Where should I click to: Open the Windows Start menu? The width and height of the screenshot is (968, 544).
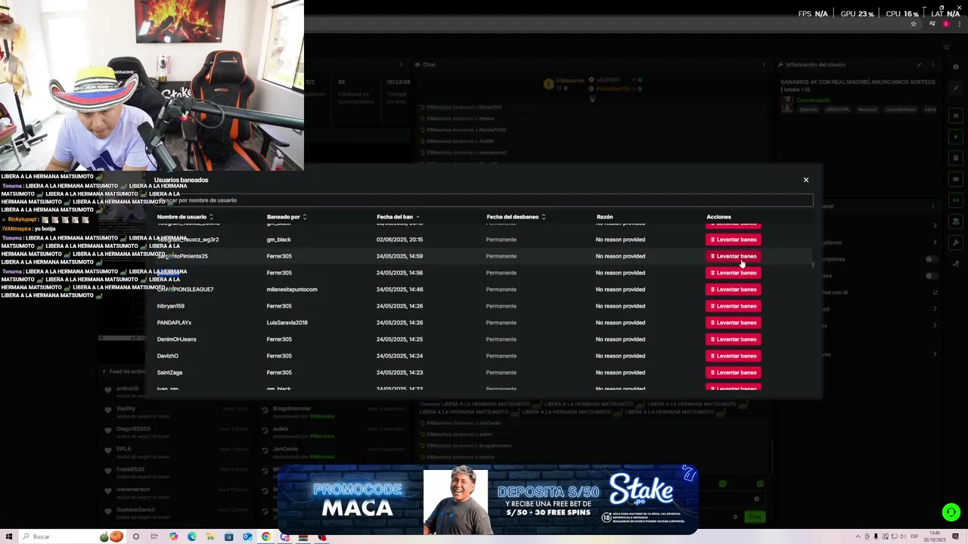pyautogui.click(x=8, y=536)
